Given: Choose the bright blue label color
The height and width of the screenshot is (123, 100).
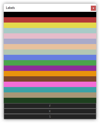Looking at the screenshot, I should pos(50,57).
